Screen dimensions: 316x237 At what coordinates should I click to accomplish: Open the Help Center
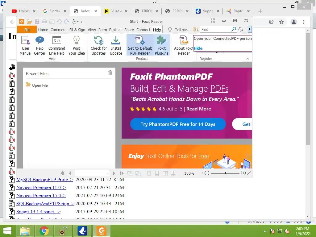pos(40,45)
